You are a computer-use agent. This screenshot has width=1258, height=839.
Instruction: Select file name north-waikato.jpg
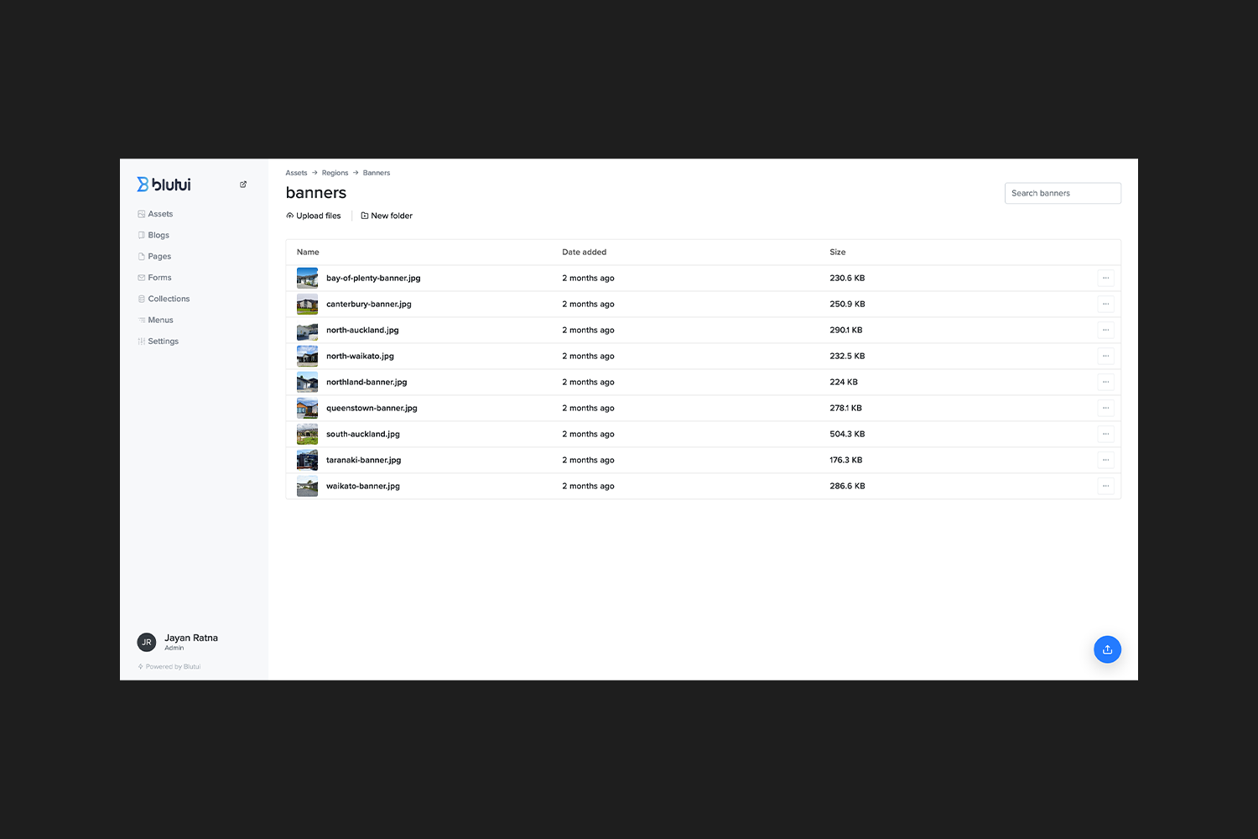(360, 356)
